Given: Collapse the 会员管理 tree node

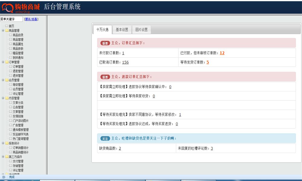Looking at the screenshot, I should (3, 80).
